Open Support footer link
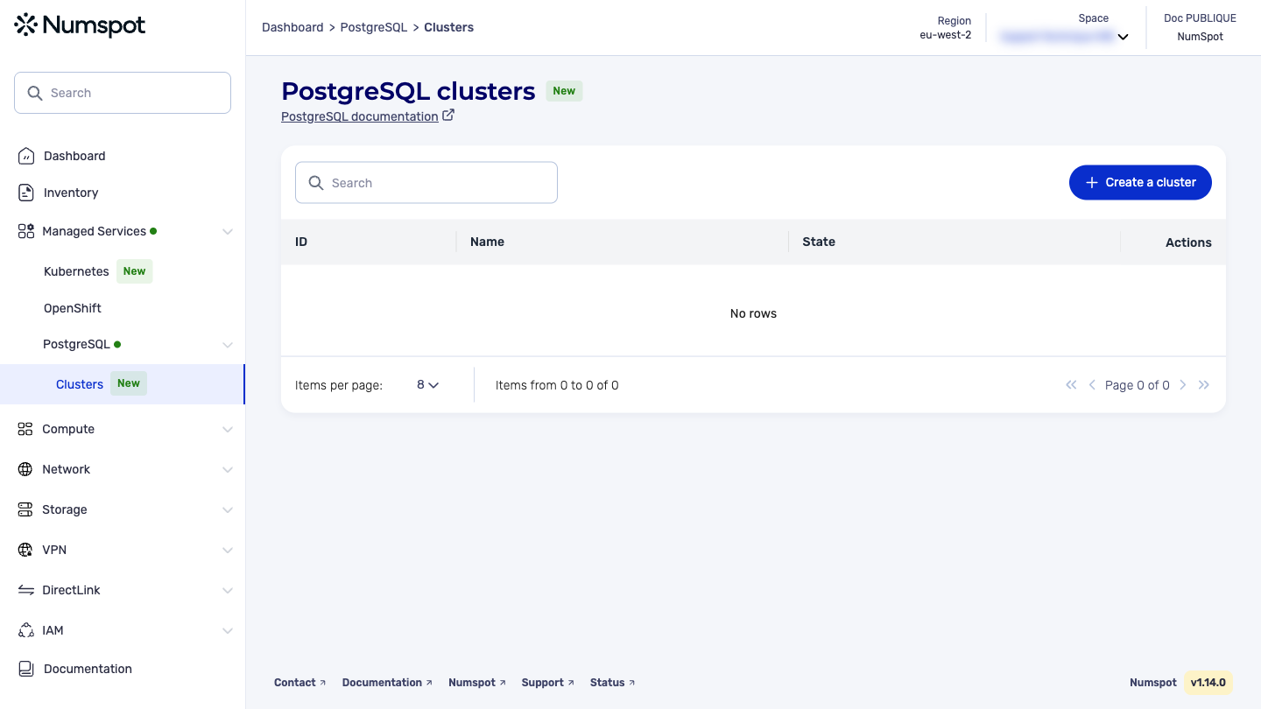Image resolution: width=1261 pixels, height=709 pixels. point(548,683)
